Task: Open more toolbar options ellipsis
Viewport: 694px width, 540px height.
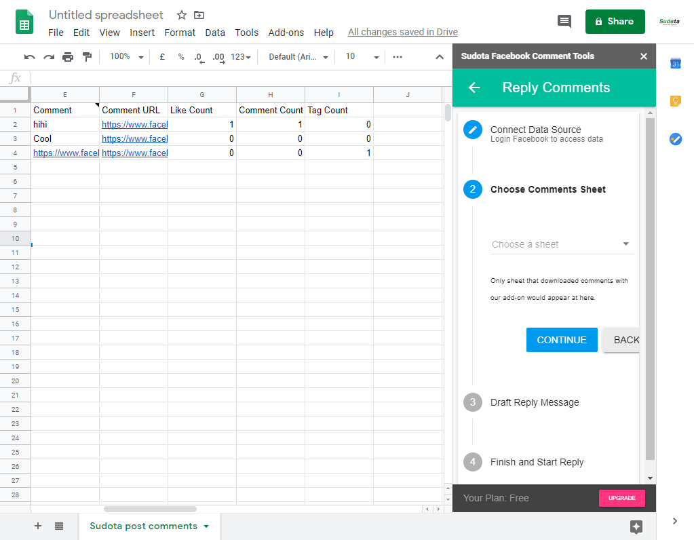Action: point(398,57)
